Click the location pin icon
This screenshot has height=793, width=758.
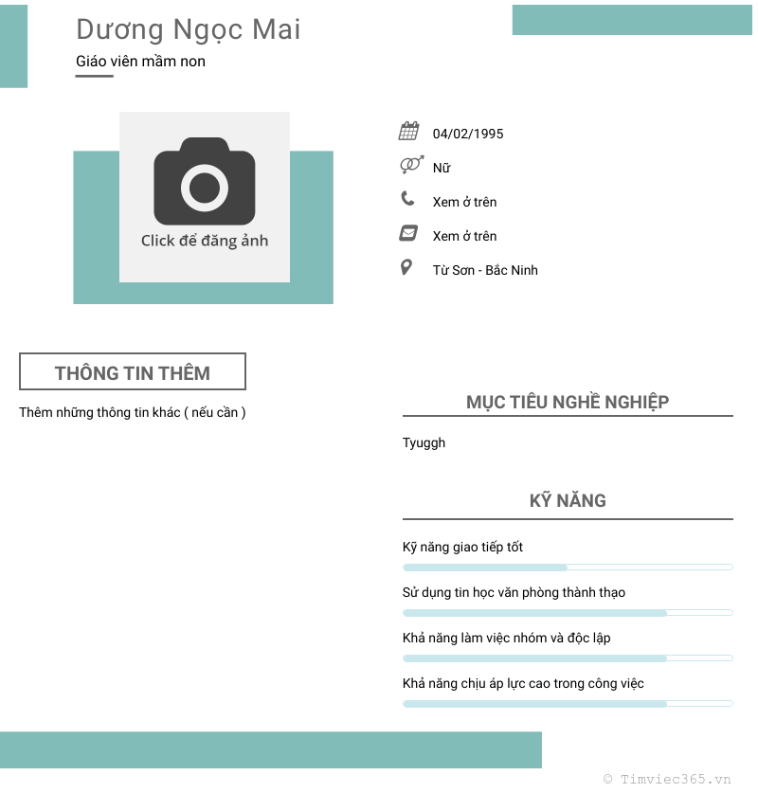click(406, 268)
